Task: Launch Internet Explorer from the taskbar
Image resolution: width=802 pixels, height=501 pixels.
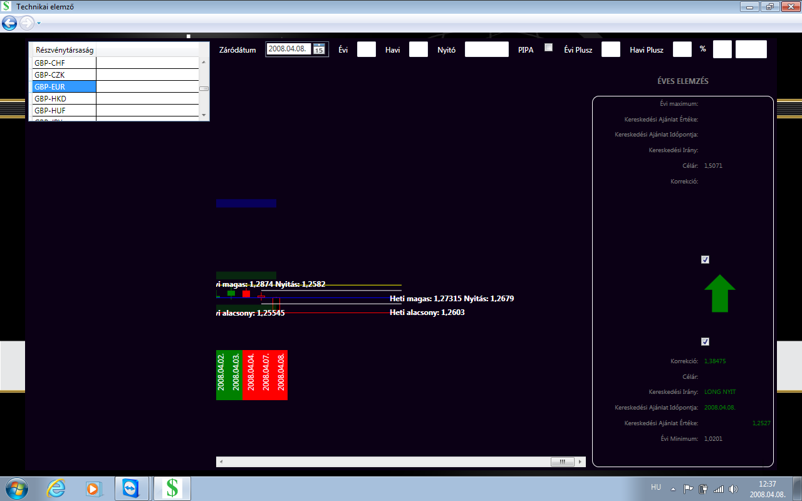Action: [x=56, y=488]
